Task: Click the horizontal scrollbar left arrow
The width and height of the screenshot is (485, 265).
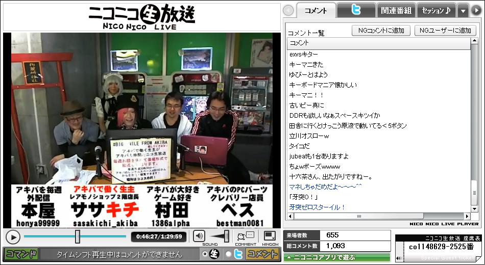Action: click(x=290, y=216)
